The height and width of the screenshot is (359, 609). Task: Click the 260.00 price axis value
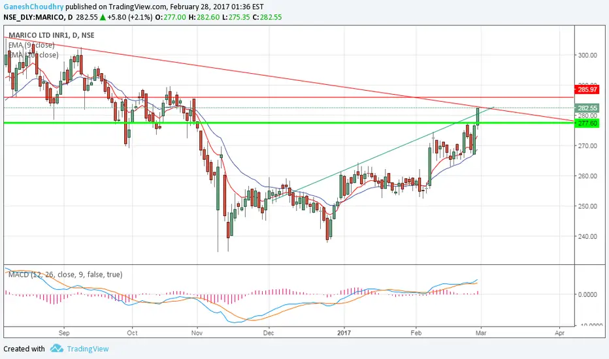(587, 176)
